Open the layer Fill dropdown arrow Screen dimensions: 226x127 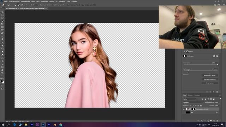(220, 106)
